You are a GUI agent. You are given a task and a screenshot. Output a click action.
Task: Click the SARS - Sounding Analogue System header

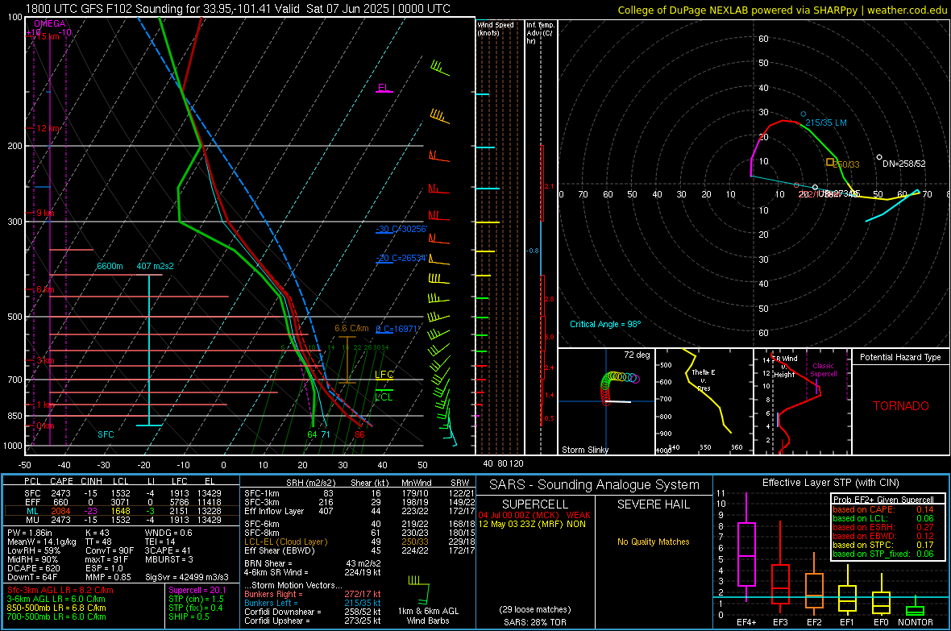(594, 485)
